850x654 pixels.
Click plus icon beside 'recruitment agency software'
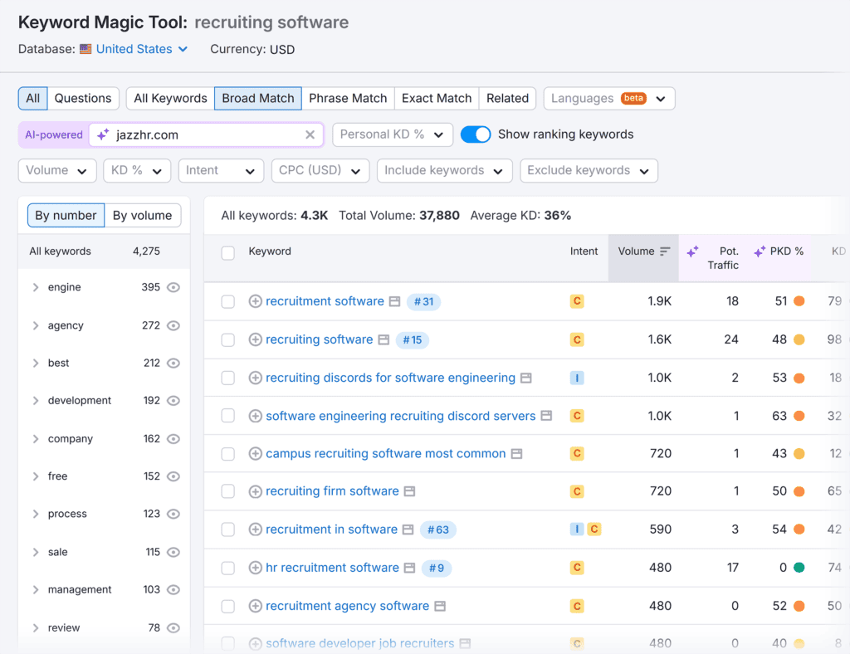coord(256,606)
